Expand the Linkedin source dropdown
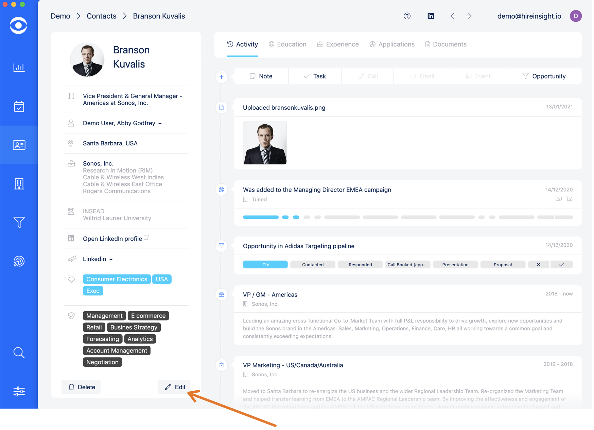This screenshot has height=430, width=594. [x=98, y=259]
